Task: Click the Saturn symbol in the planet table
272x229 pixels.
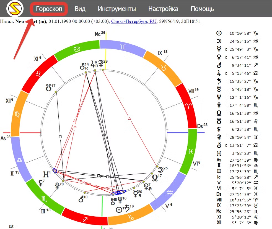Action: coord(219,81)
